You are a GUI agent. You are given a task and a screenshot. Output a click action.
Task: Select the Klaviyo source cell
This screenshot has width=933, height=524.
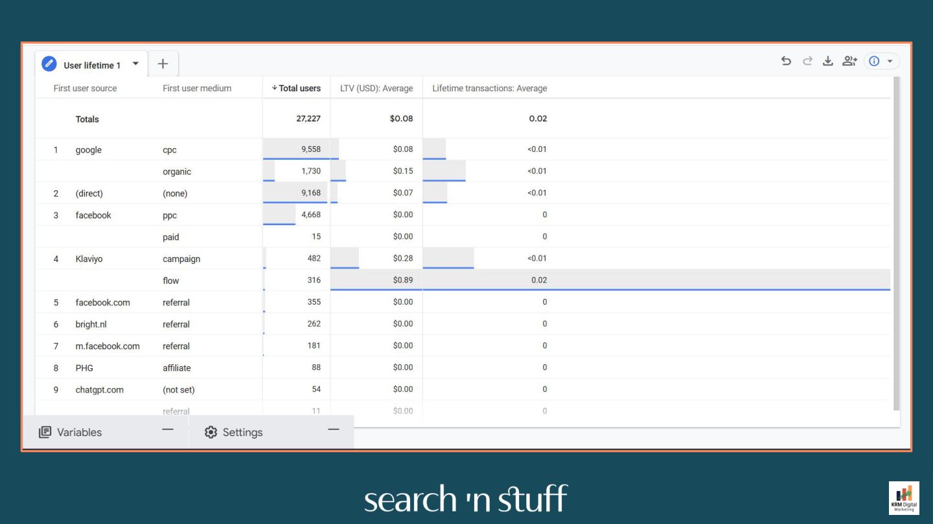[89, 259]
